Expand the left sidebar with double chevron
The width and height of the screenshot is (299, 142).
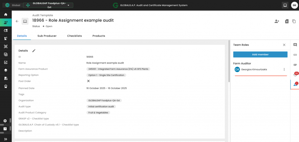6,139
